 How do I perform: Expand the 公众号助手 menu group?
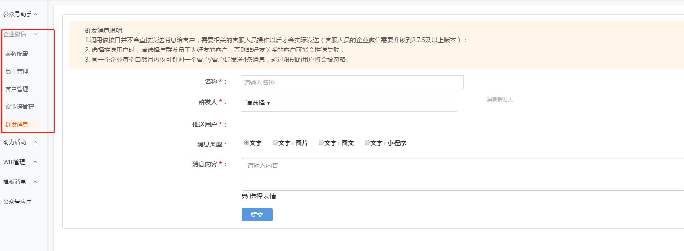tap(23, 14)
